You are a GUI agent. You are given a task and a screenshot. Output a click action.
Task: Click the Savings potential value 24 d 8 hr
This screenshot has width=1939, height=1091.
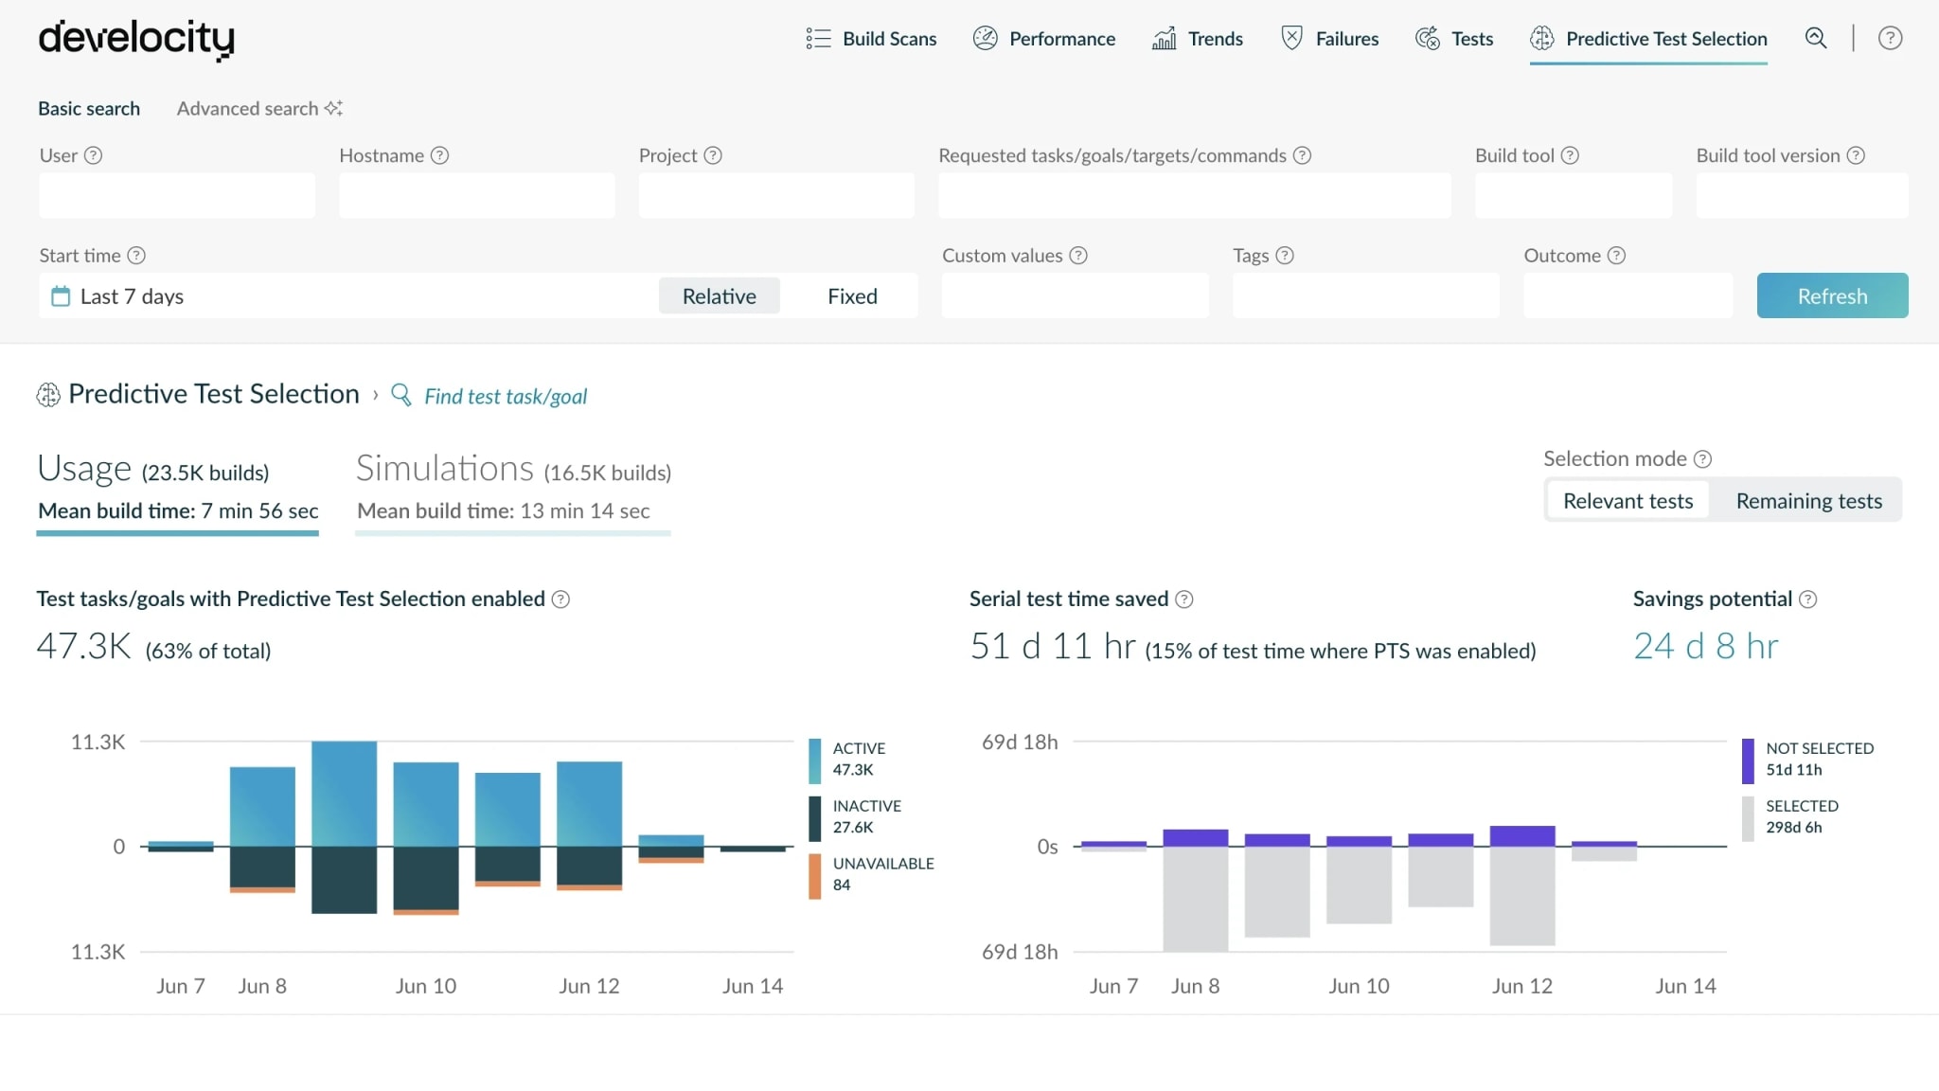1706,646
